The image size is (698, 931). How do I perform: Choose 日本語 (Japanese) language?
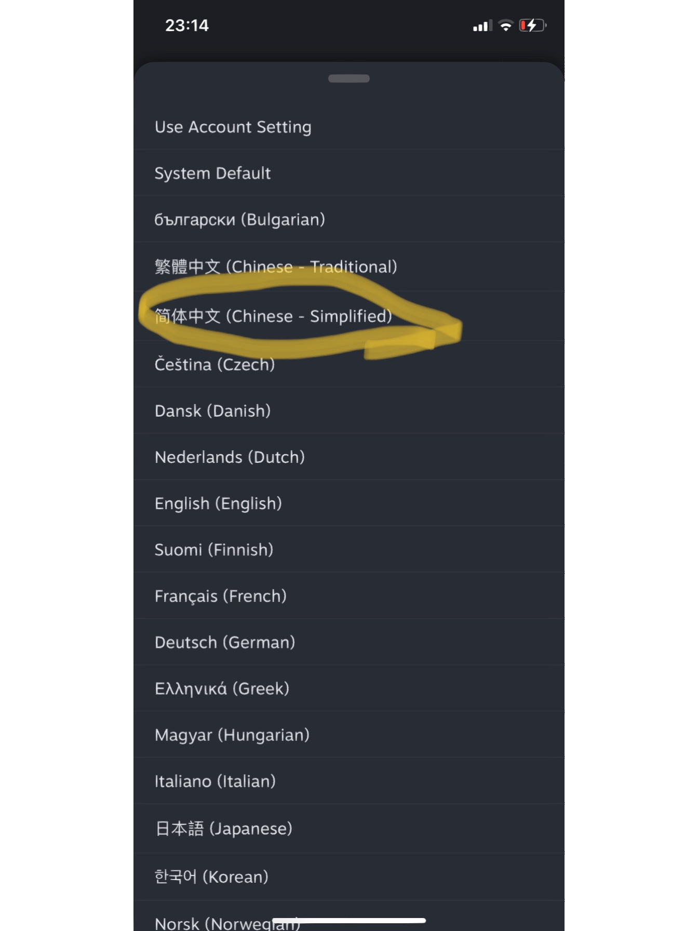point(349,828)
